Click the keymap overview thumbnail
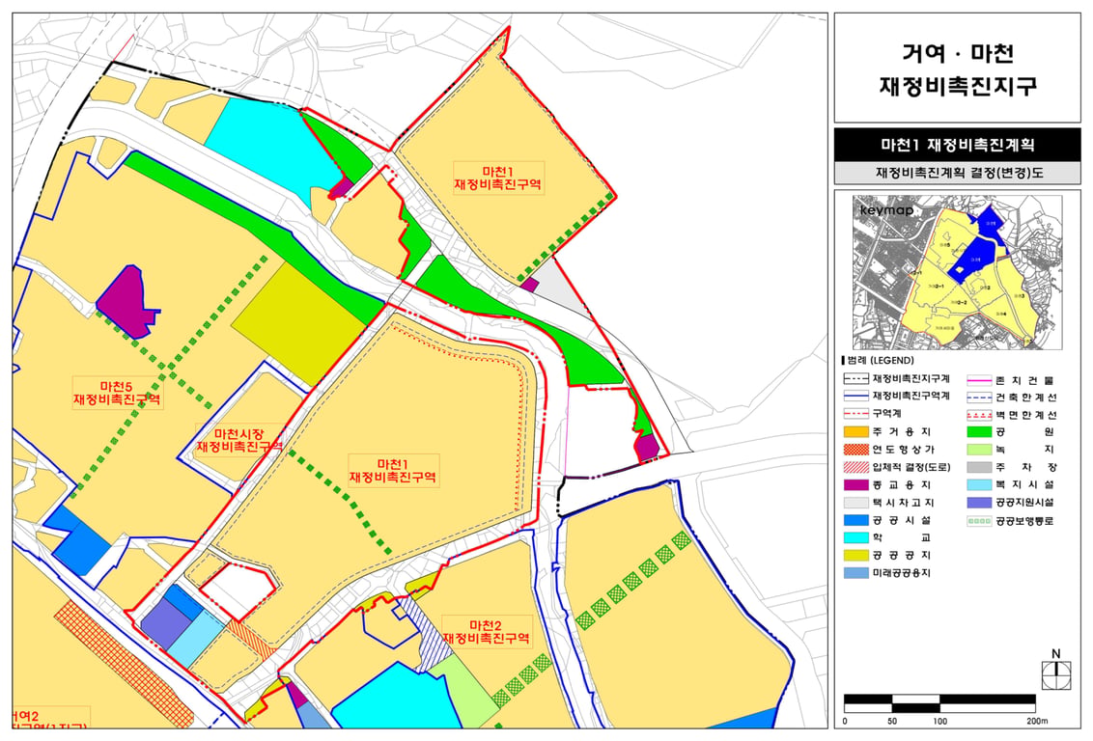This screenshot has width=1093, height=741. [957, 272]
